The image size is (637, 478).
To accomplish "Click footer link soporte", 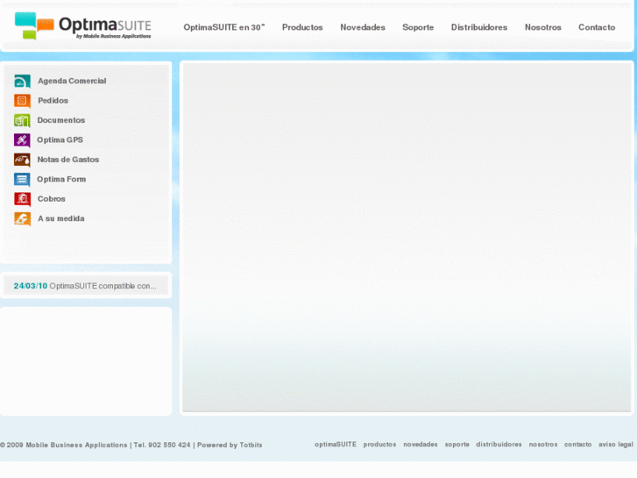I will coord(457,445).
